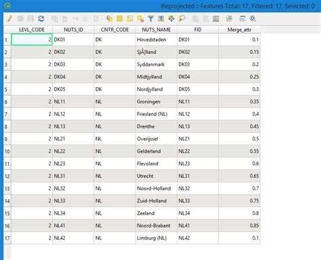
Task: Click the Noord-Holland name cell
Action: (x=156, y=188)
